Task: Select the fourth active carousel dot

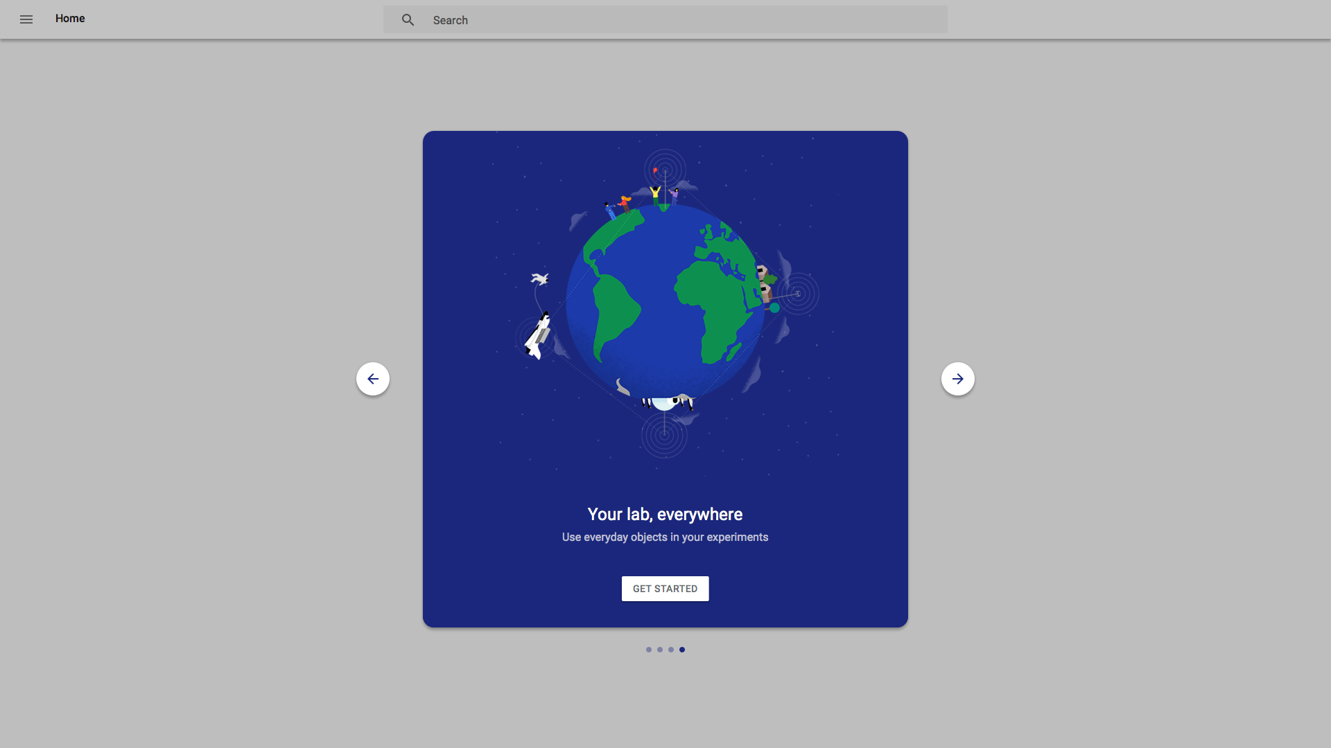Action: pyautogui.click(x=682, y=650)
